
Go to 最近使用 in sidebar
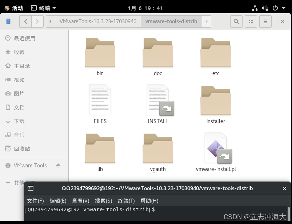(34, 38)
